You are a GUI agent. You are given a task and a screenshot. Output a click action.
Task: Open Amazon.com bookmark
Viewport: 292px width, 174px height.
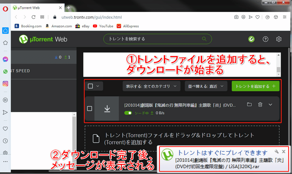pyautogui.click(x=59, y=26)
